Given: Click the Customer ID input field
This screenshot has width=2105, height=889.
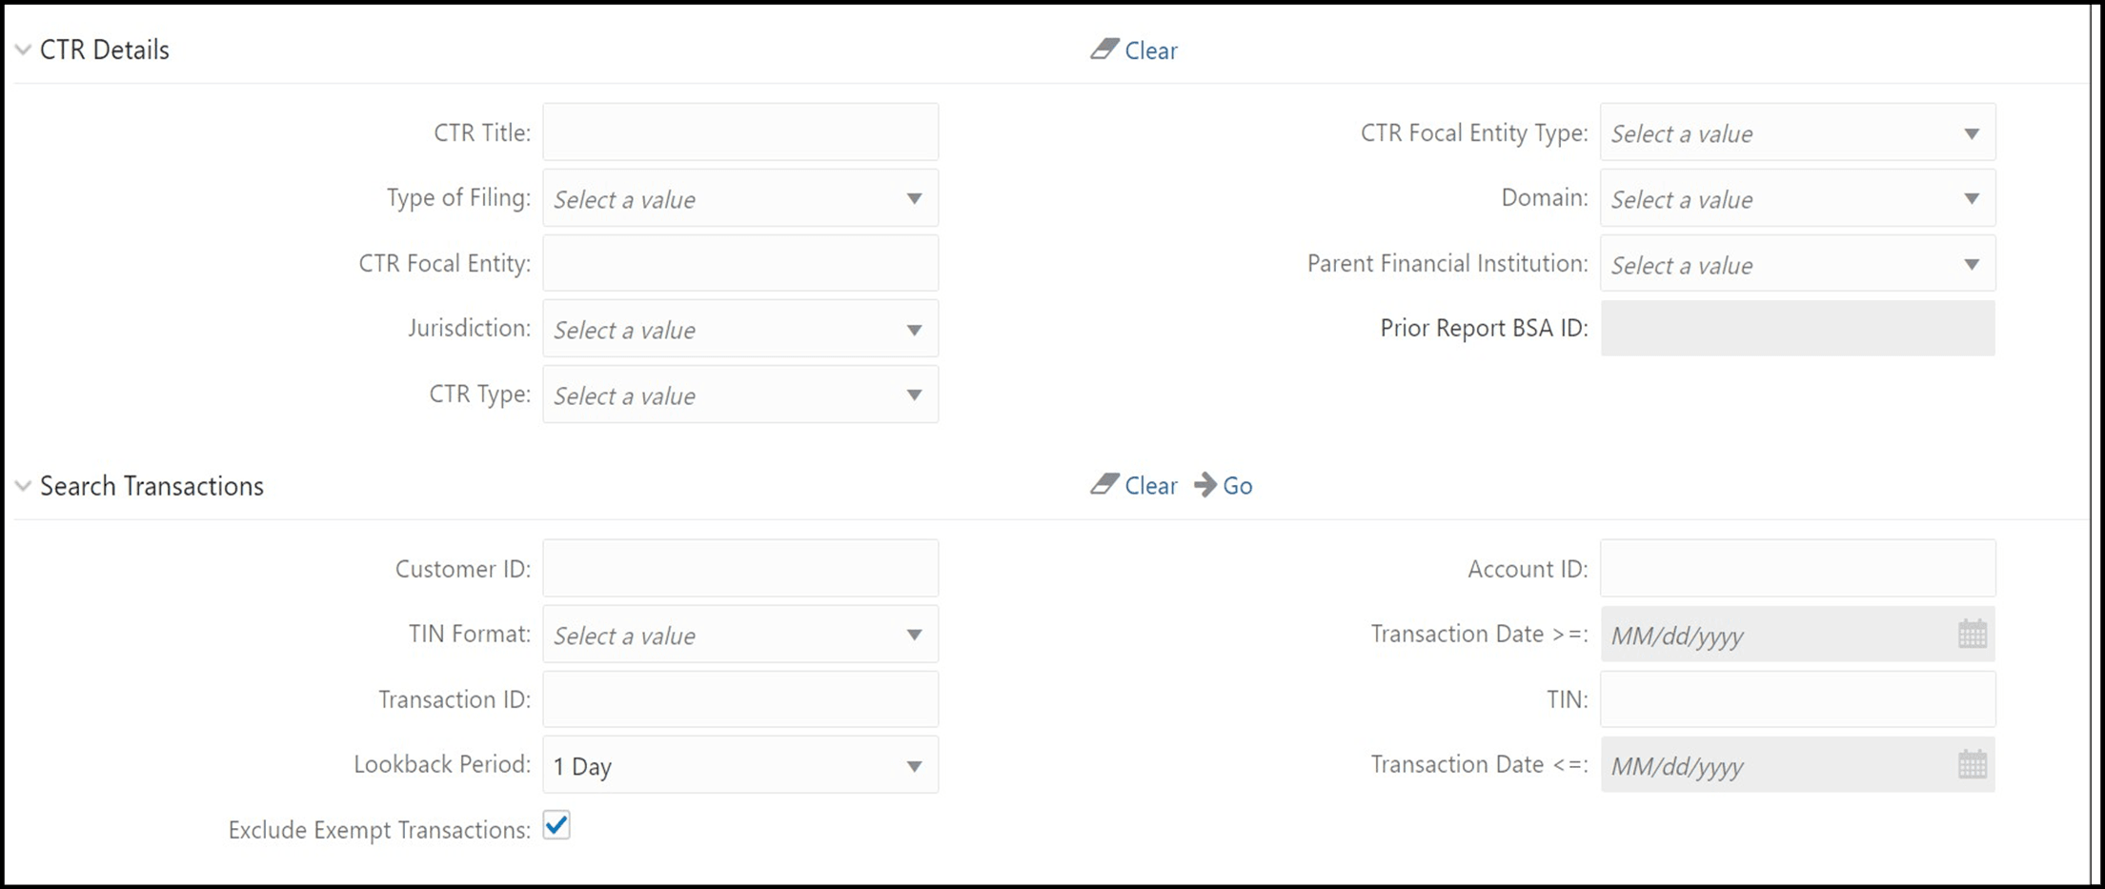Looking at the screenshot, I should point(739,568).
